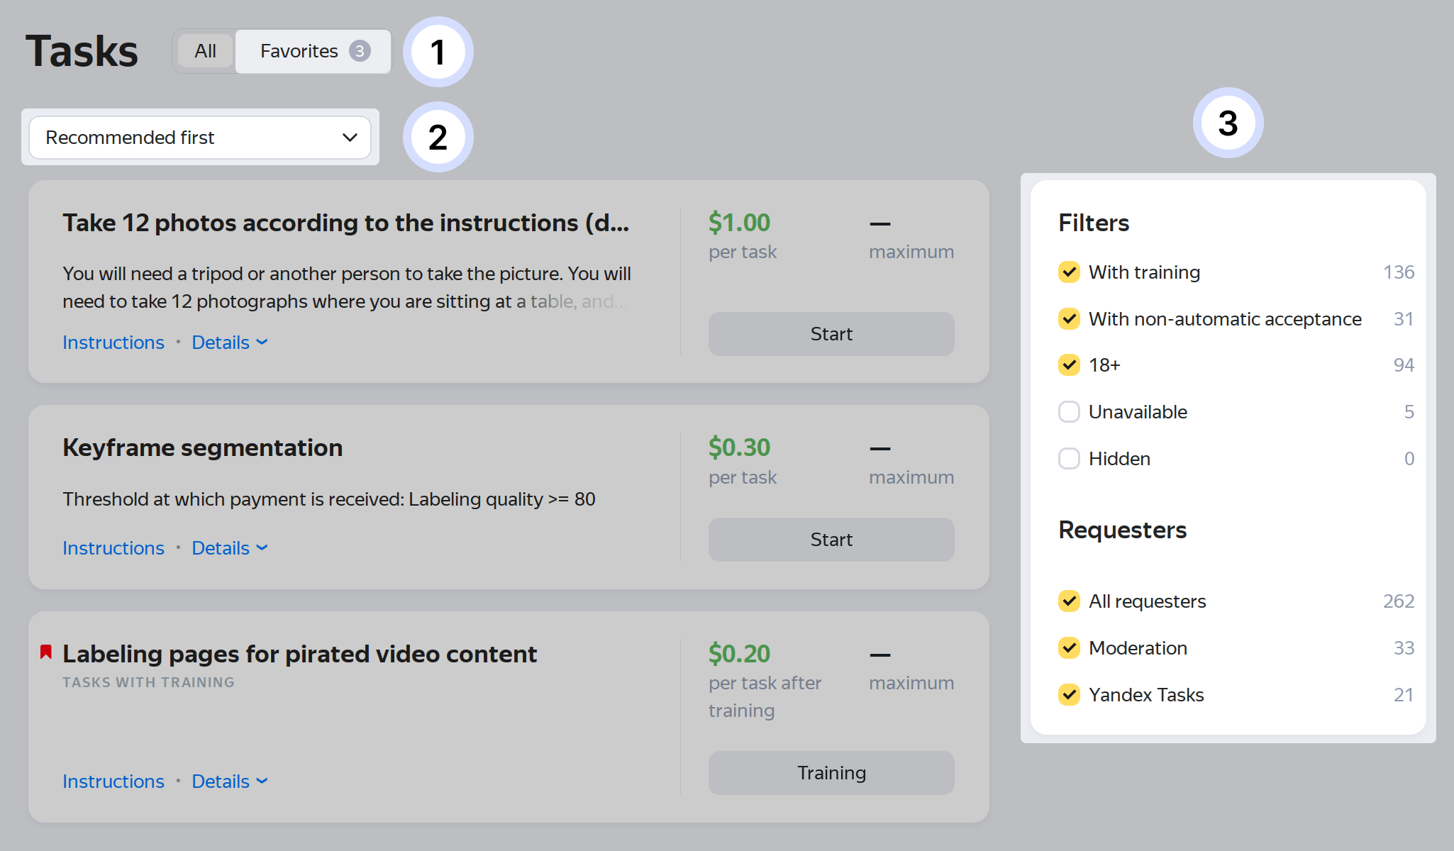Toggle the With training filter checkbox

(x=1069, y=272)
